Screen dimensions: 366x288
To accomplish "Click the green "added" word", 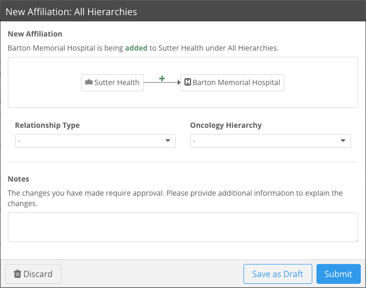I will pos(136,48).
